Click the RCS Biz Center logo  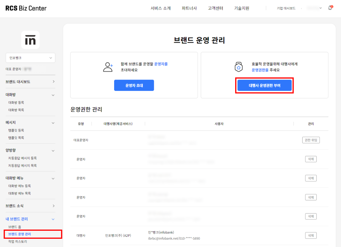[25, 8]
